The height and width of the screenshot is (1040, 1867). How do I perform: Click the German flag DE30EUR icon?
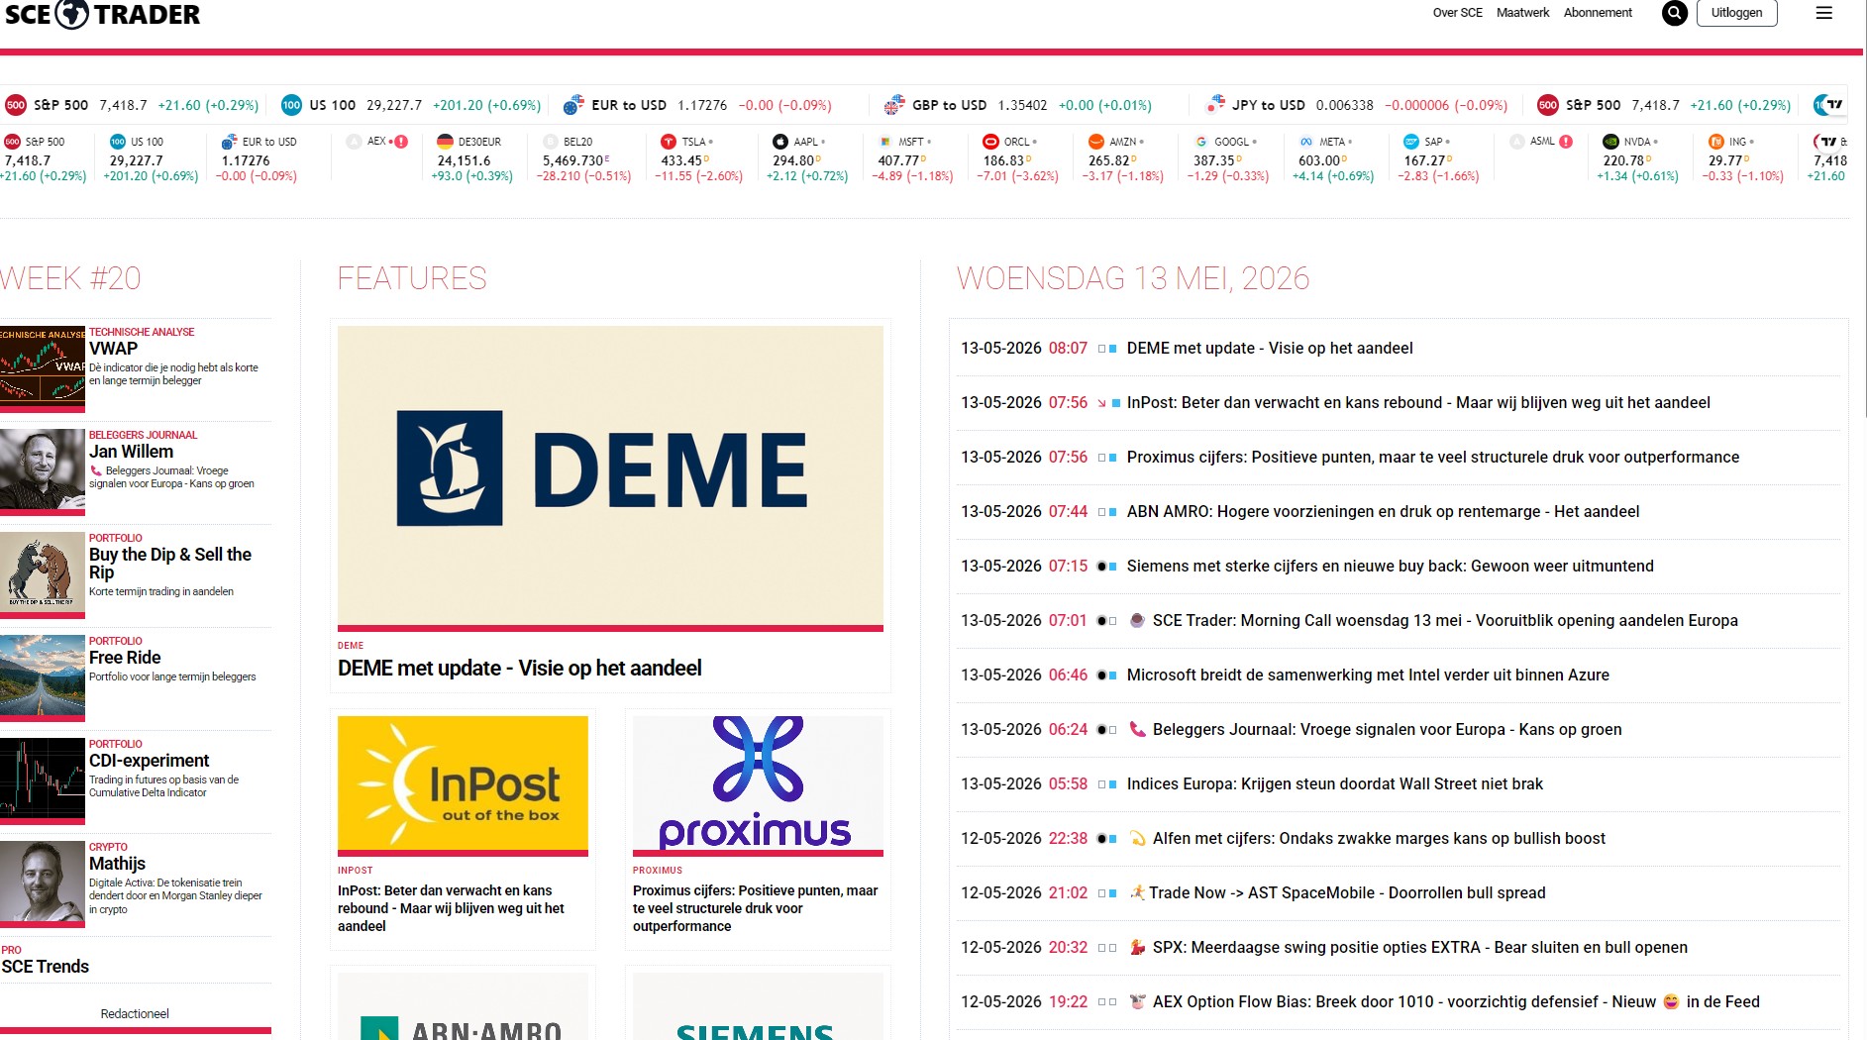pyautogui.click(x=445, y=142)
